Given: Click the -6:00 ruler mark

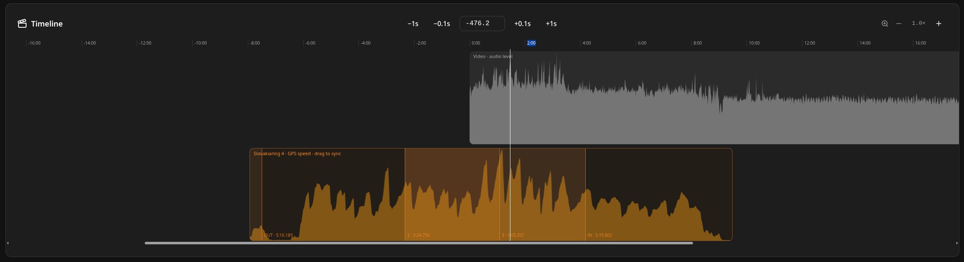Looking at the screenshot, I should pos(310,43).
